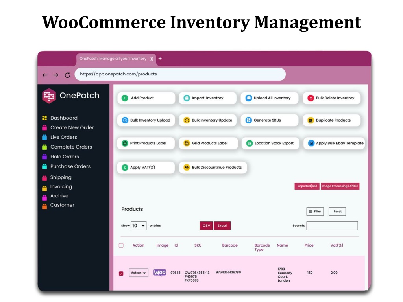
Task: Click the Location Stock Export green icon
Action: pos(249,143)
